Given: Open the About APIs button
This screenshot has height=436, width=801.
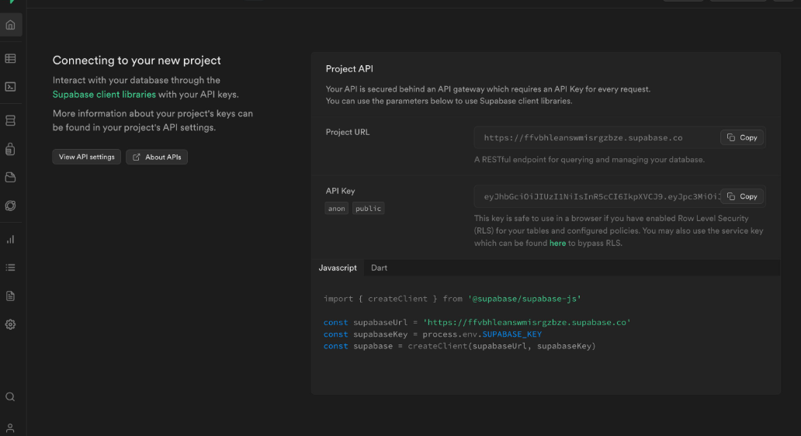Looking at the screenshot, I should click(157, 157).
